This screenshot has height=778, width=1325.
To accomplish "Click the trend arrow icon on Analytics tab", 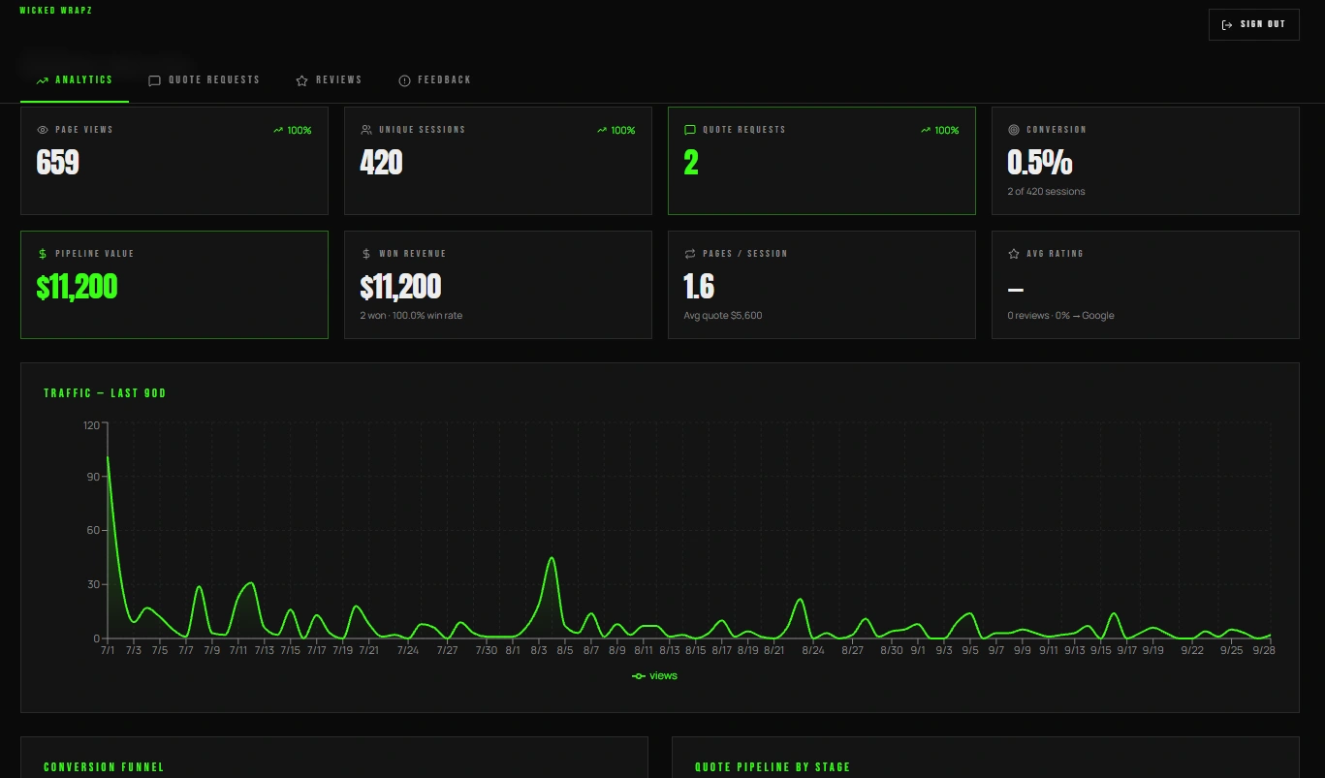I will 42,80.
